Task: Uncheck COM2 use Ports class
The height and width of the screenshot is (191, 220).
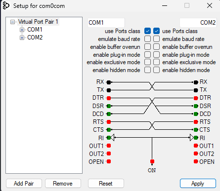Action: pyautogui.click(x=156, y=31)
